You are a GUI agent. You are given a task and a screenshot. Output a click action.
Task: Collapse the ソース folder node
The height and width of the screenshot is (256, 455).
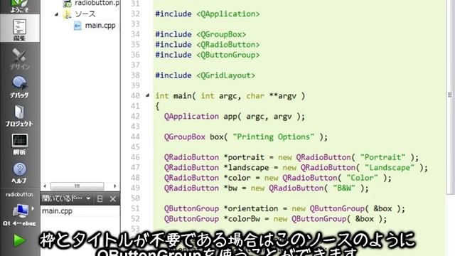coord(57,14)
